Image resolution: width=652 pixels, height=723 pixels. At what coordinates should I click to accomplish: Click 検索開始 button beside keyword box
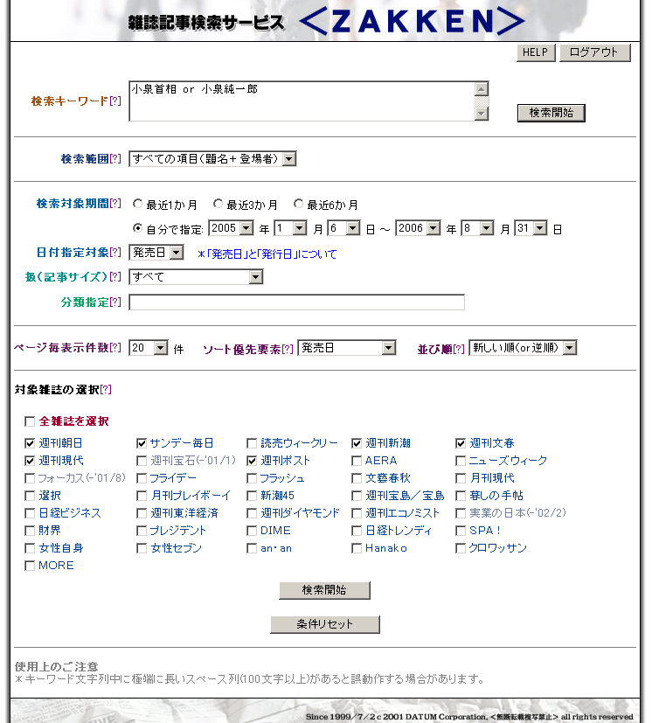tap(551, 113)
